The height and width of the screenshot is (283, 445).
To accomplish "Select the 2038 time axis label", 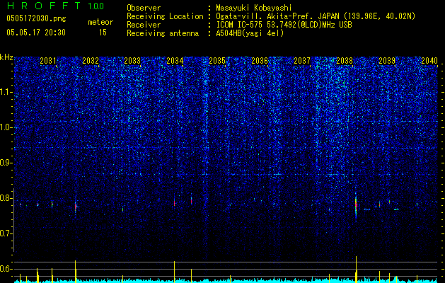I will point(345,60).
